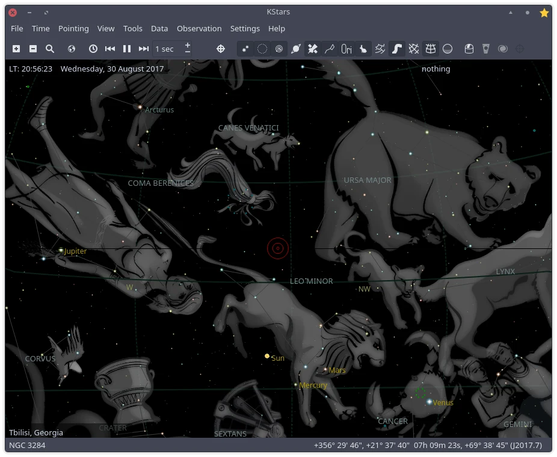Select Jupiter in Virgo's hand
This screenshot has height=457, width=557.
pos(61,251)
